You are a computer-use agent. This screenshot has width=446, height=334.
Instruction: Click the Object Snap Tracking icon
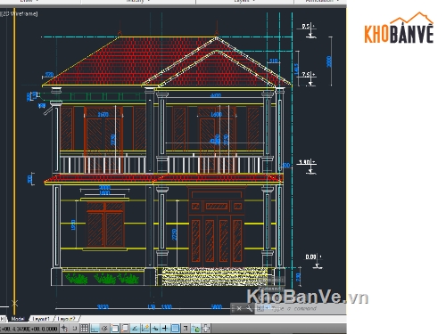coord(135,329)
